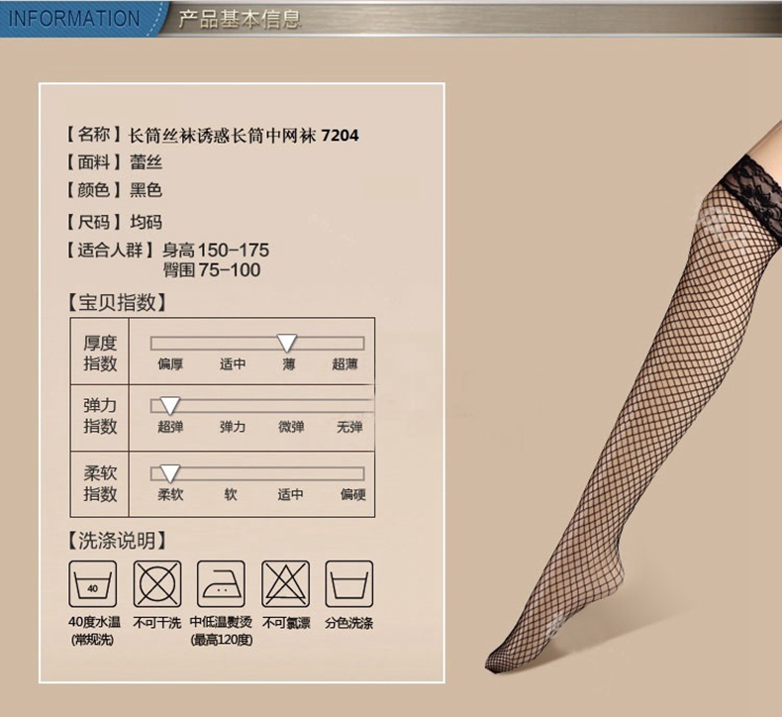Click the elasticity index slider marker

(x=169, y=406)
